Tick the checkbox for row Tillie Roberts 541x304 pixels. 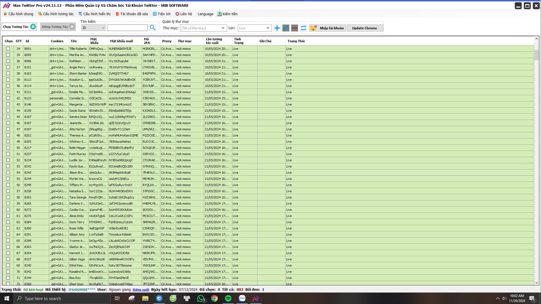click(x=8, y=48)
